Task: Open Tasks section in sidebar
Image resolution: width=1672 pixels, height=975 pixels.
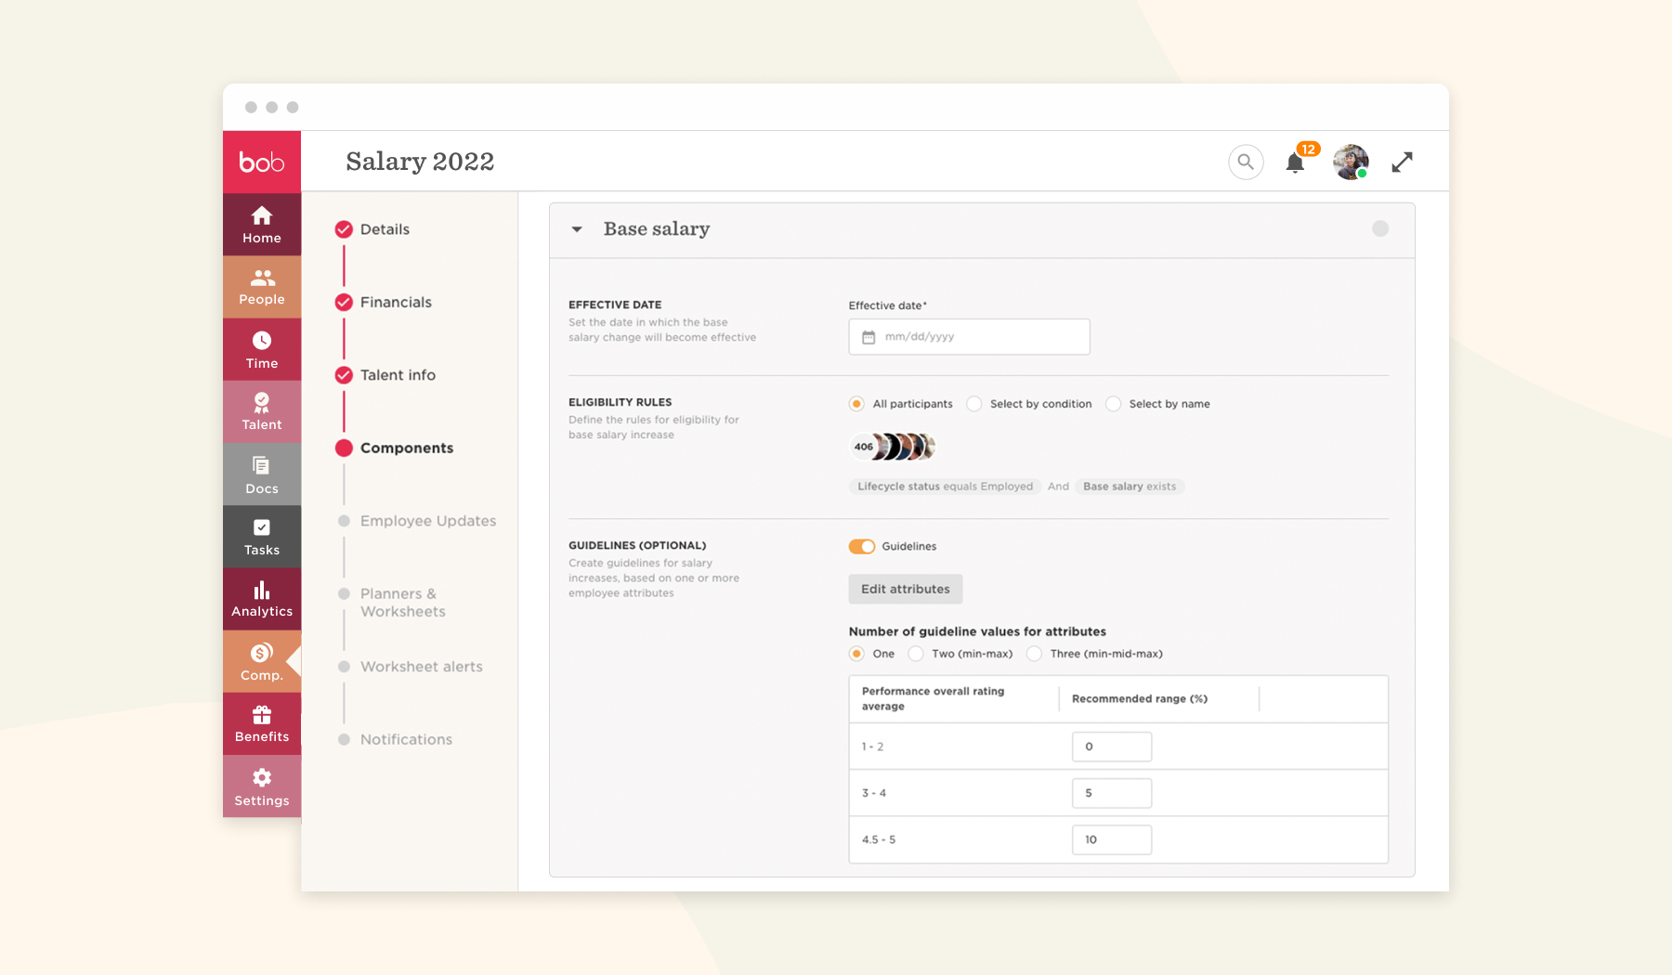Action: pyautogui.click(x=262, y=537)
